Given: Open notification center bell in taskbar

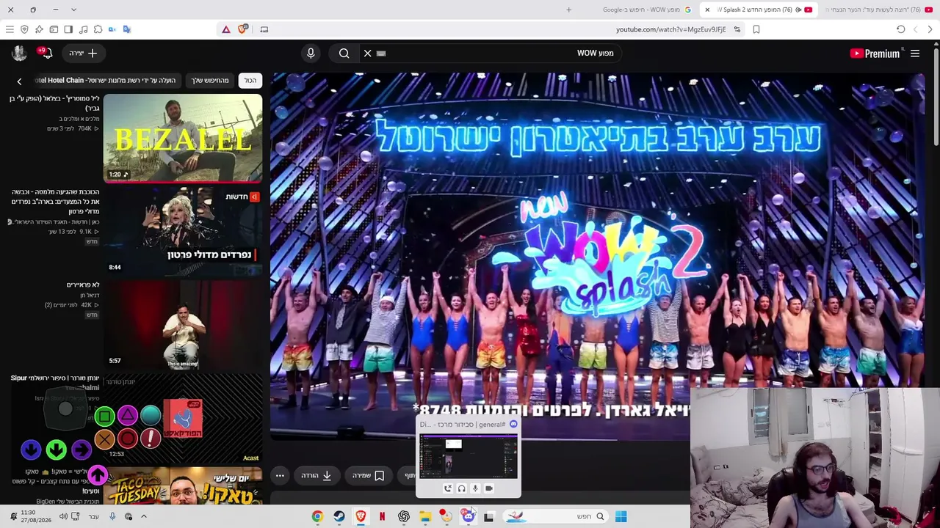Looking at the screenshot, I should pos(12,516).
